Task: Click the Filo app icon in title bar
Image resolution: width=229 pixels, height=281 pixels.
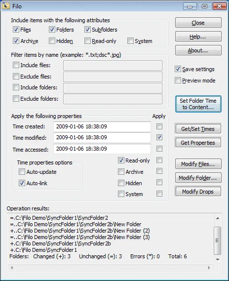Action: point(6,6)
